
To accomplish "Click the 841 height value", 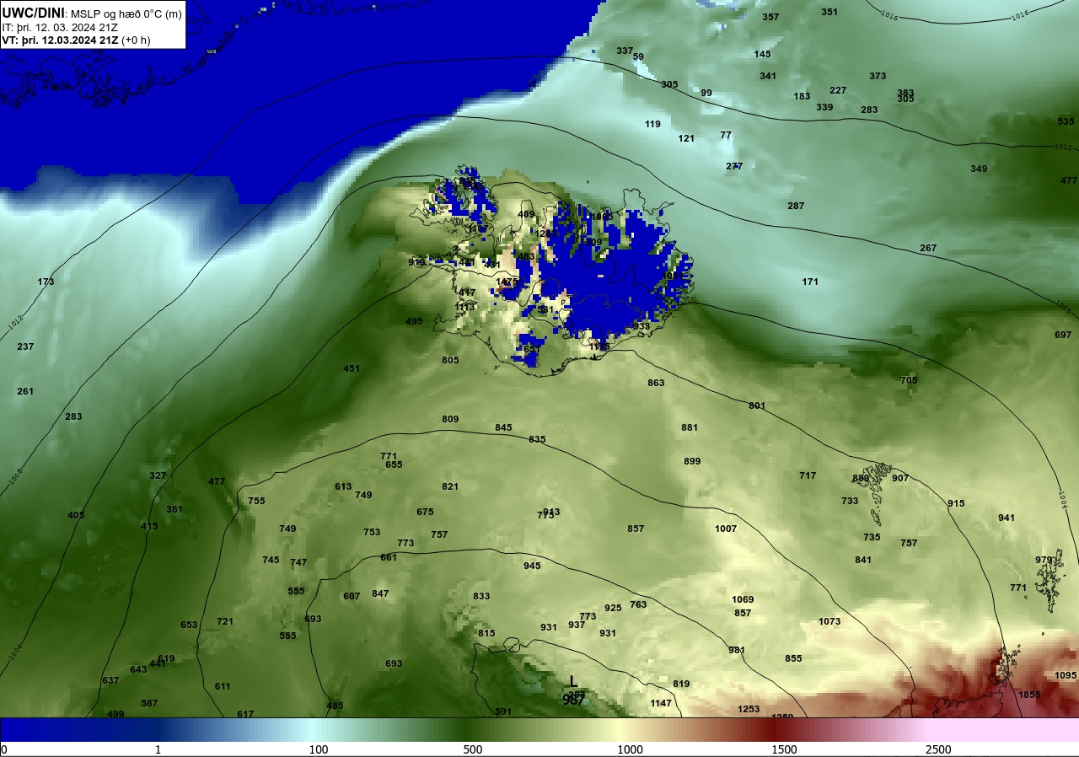I will click(863, 560).
